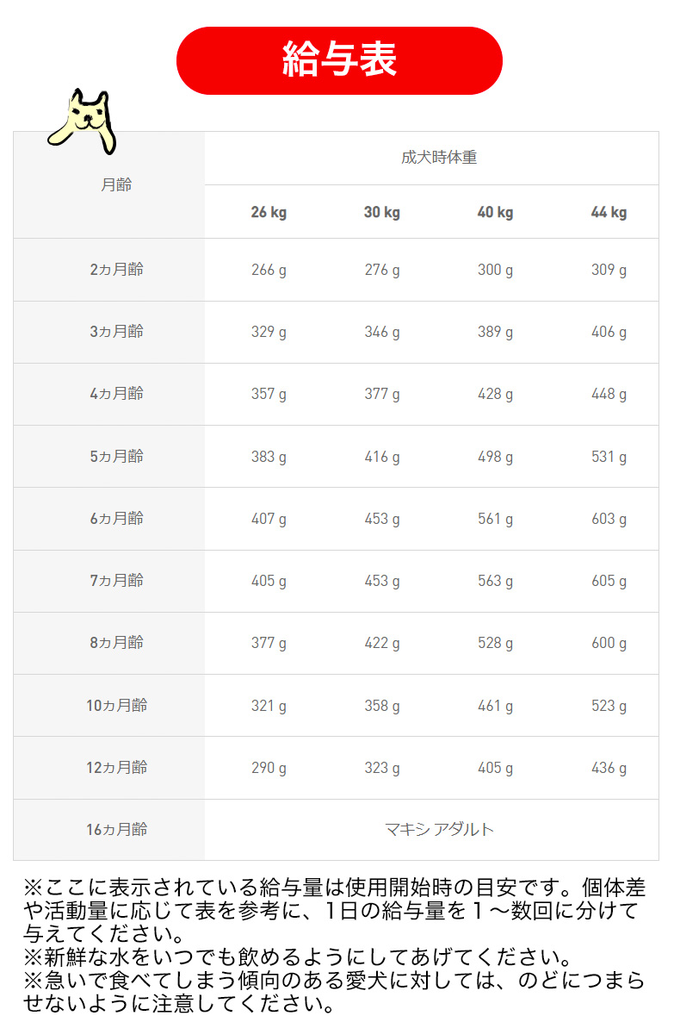Select the 16カ月齢 row label

pos(116,830)
